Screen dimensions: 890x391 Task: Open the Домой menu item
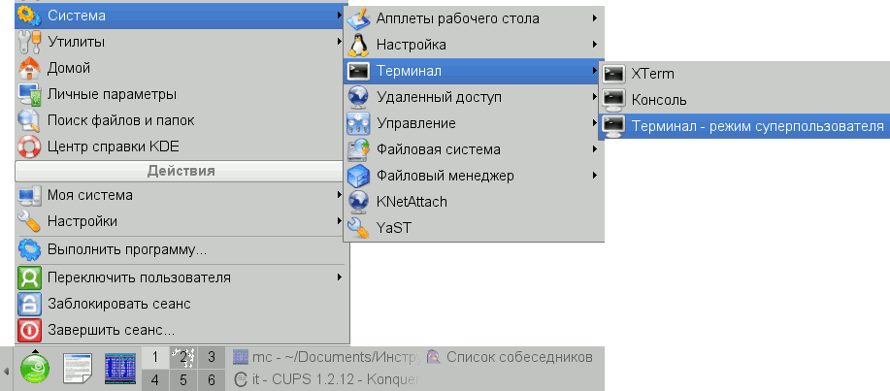point(181,68)
